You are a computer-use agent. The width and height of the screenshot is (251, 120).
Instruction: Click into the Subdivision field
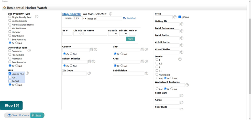pos(128,74)
